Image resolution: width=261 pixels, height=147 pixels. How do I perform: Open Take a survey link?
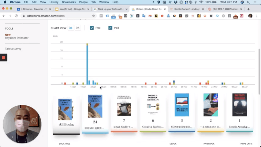click(13, 49)
